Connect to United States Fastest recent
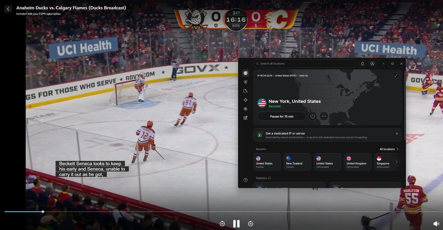This screenshot has height=230, width=443. (267, 162)
